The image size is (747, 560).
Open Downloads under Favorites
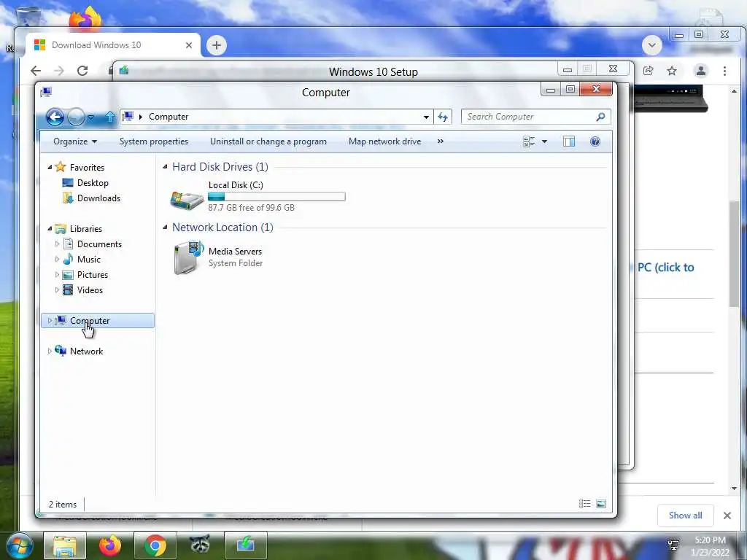(98, 198)
